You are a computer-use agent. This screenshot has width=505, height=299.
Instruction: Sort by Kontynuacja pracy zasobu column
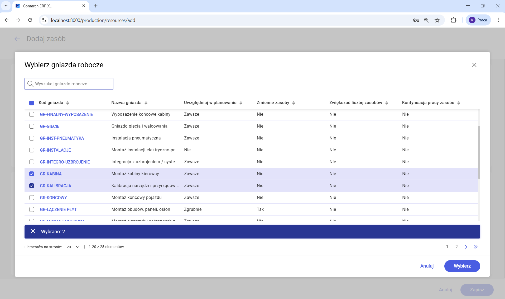click(459, 103)
